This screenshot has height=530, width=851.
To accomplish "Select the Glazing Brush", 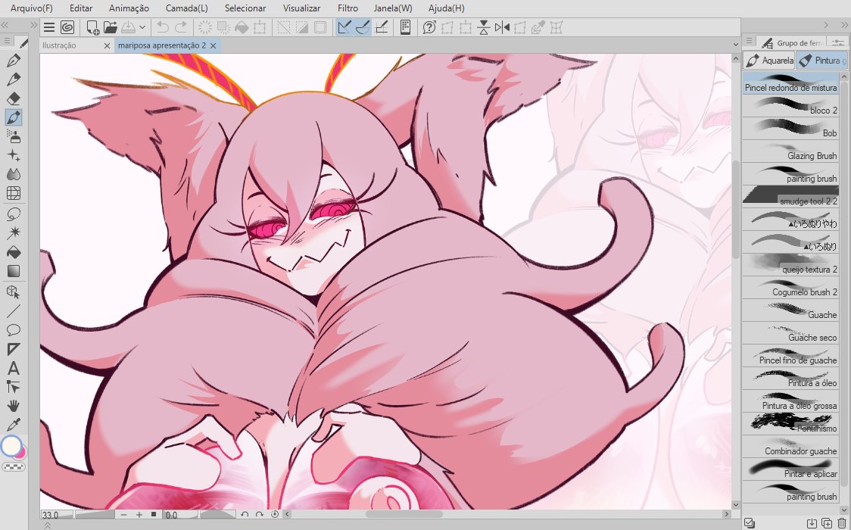I will (790, 152).
